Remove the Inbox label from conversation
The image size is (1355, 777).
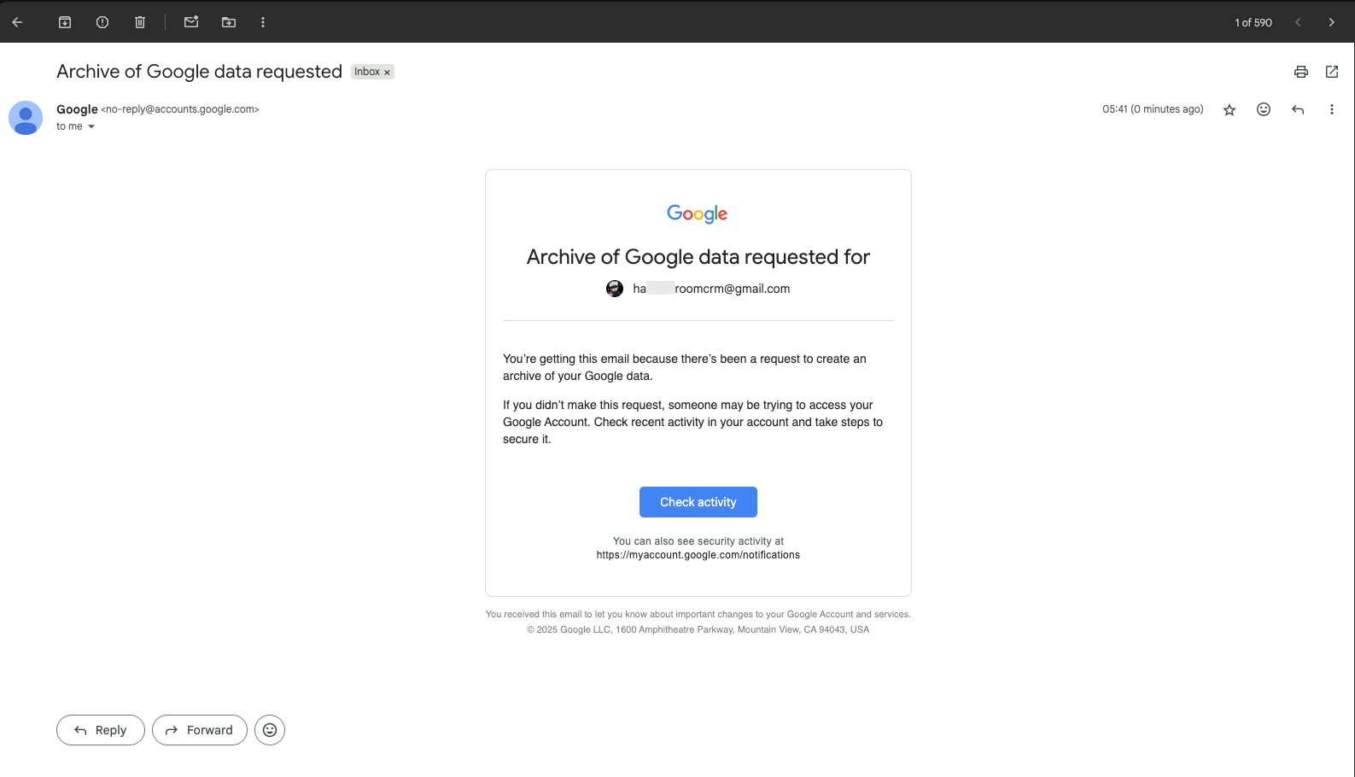click(387, 73)
